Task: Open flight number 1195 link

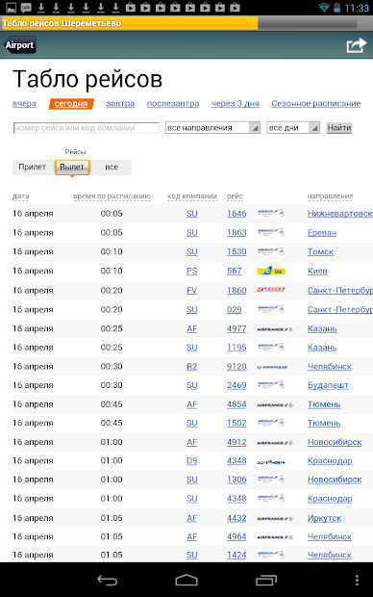Action: coord(236,348)
